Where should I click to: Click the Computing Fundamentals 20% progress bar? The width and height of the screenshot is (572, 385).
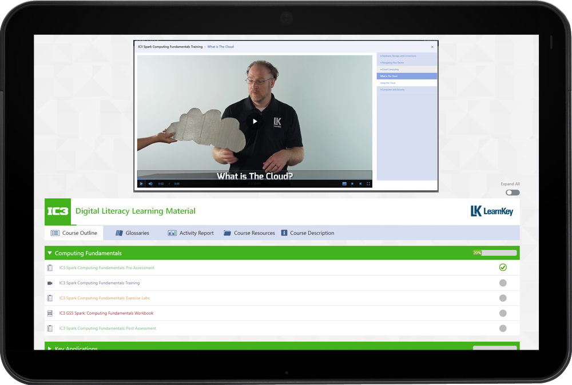(x=495, y=253)
